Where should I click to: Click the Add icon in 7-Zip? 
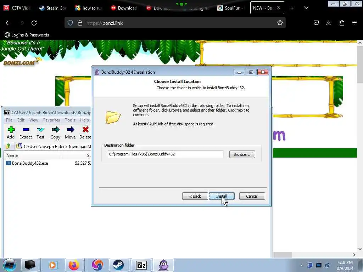point(11,132)
